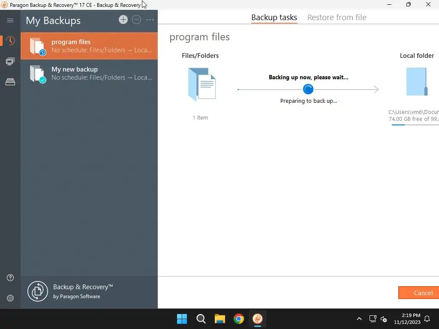
Task: Click the destination path C:\Users\vm6 text
Action: (414, 112)
